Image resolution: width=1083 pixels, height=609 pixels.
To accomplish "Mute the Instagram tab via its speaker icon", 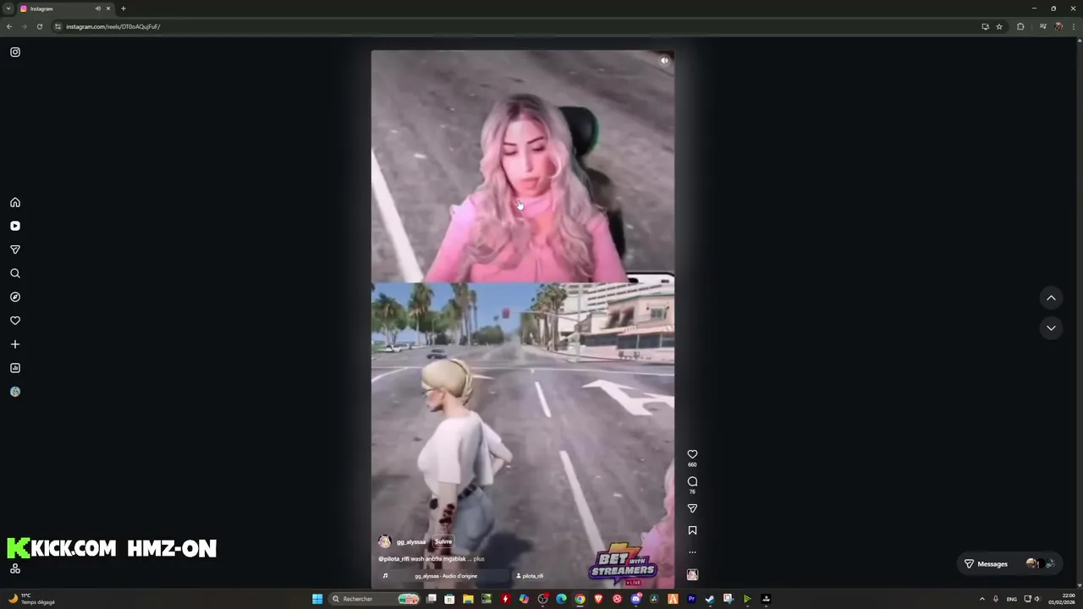I will [98, 8].
